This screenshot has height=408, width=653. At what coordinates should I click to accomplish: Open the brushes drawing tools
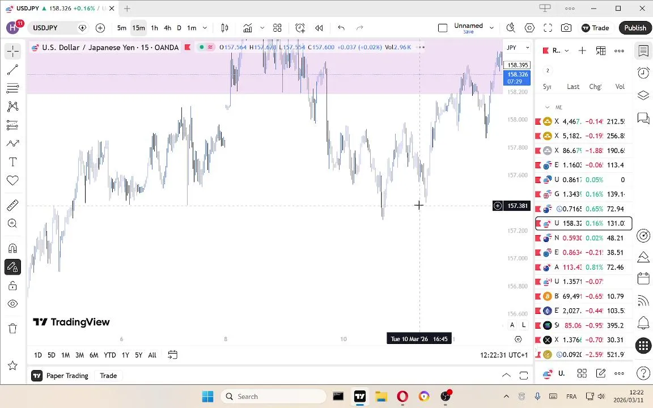12,143
